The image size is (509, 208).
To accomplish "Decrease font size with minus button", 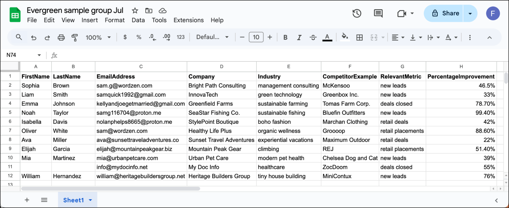I will coord(242,37).
